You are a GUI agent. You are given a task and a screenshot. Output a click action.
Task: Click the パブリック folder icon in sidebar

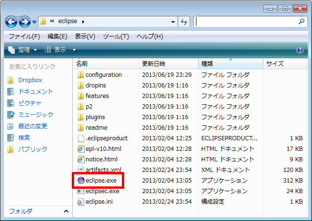10,149
